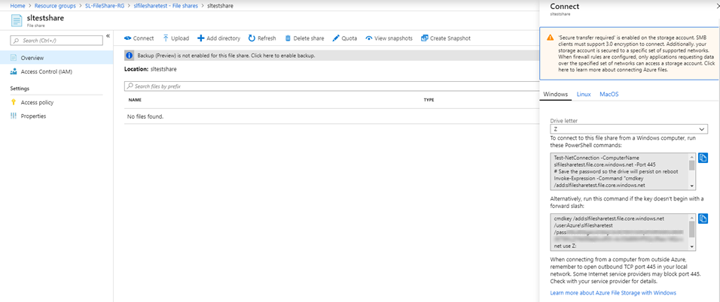Click the Overview sidebar icon
Screen dimensions: 720x302
tap(14, 58)
